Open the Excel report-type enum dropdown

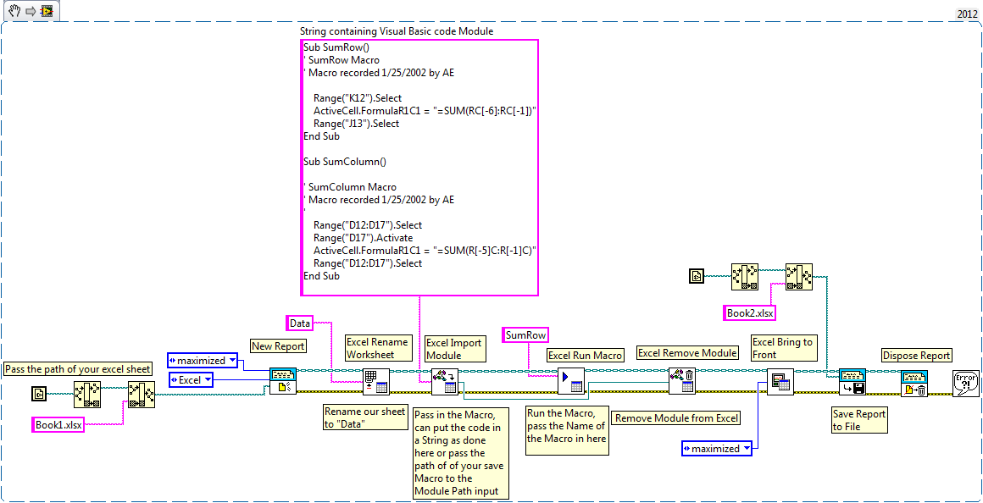190,379
